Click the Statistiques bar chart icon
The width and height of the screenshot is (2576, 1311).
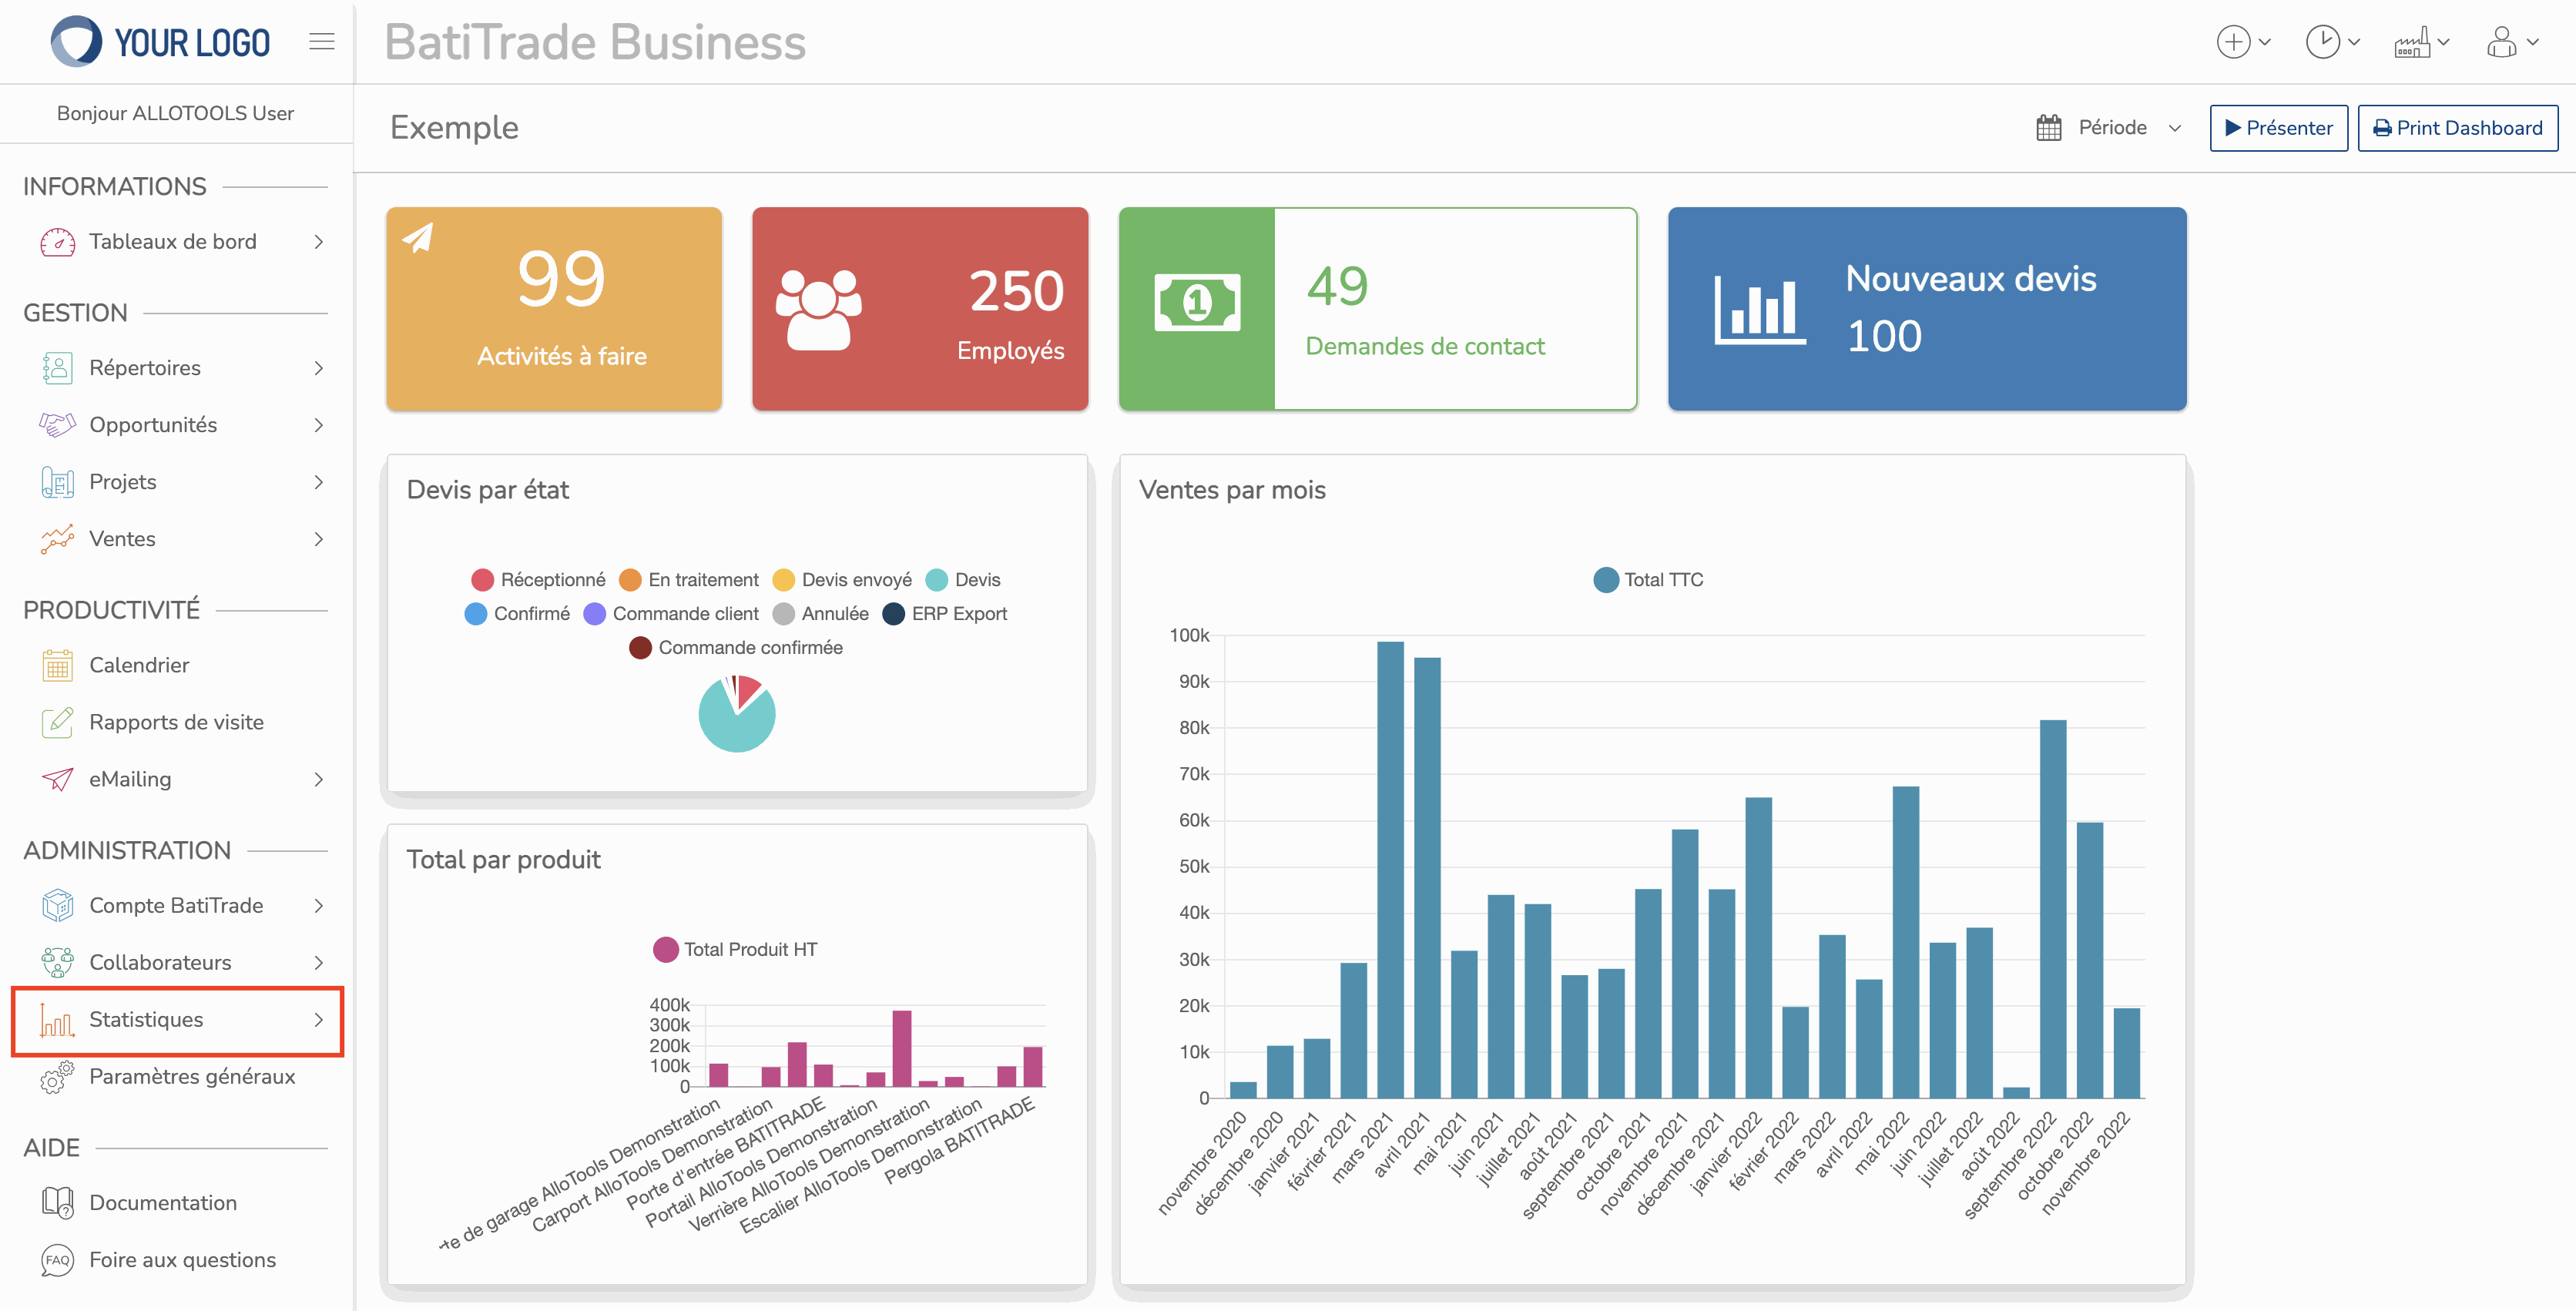point(57,1019)
